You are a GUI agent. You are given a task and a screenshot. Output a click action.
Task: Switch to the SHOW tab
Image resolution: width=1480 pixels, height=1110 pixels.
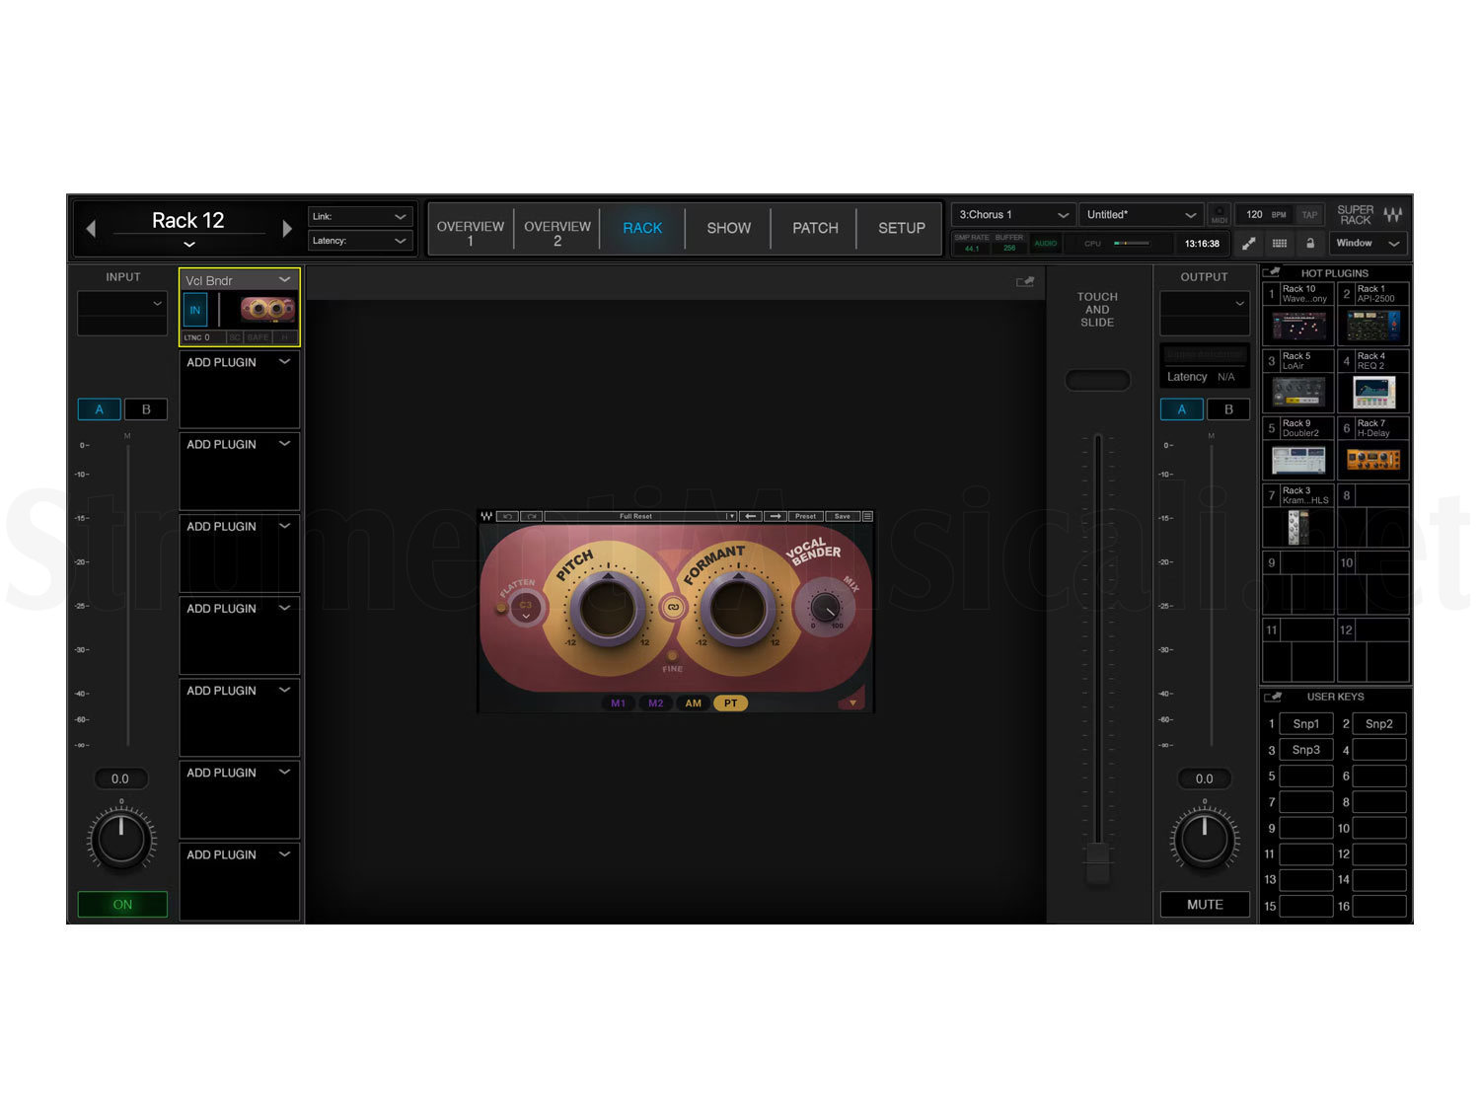point(727,228)
